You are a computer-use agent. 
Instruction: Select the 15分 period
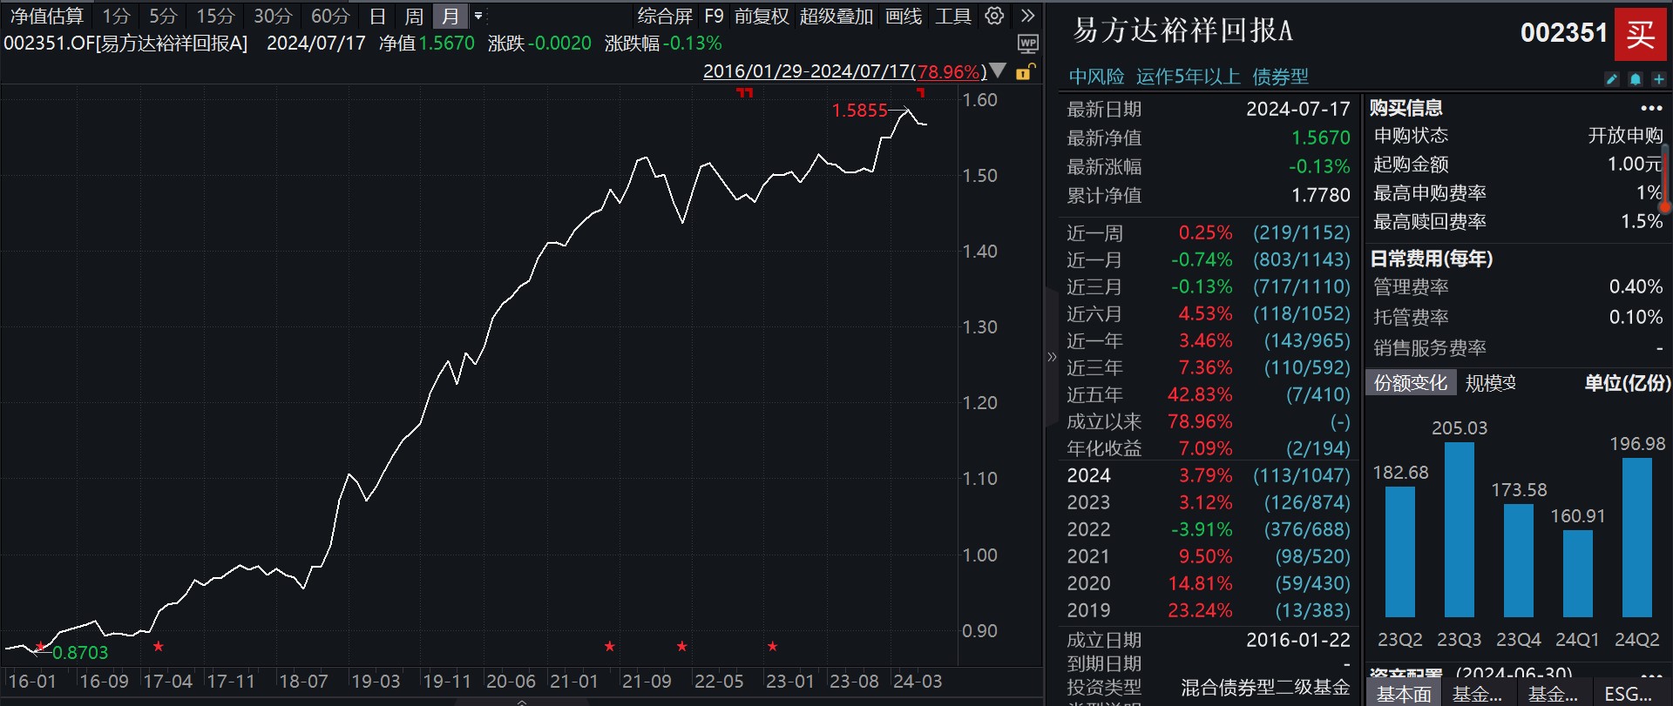tap(215, 16)
